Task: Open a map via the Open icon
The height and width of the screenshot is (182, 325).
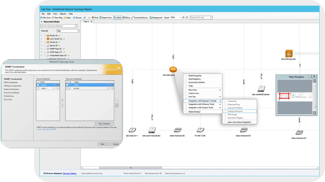Action: [65, 18]
